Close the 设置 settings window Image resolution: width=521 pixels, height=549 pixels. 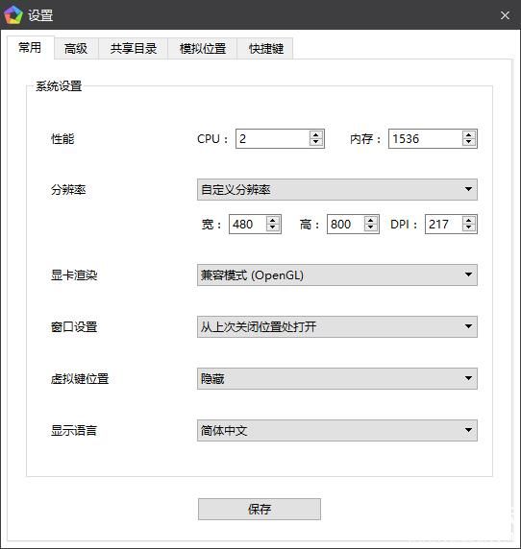coord(505,15)
